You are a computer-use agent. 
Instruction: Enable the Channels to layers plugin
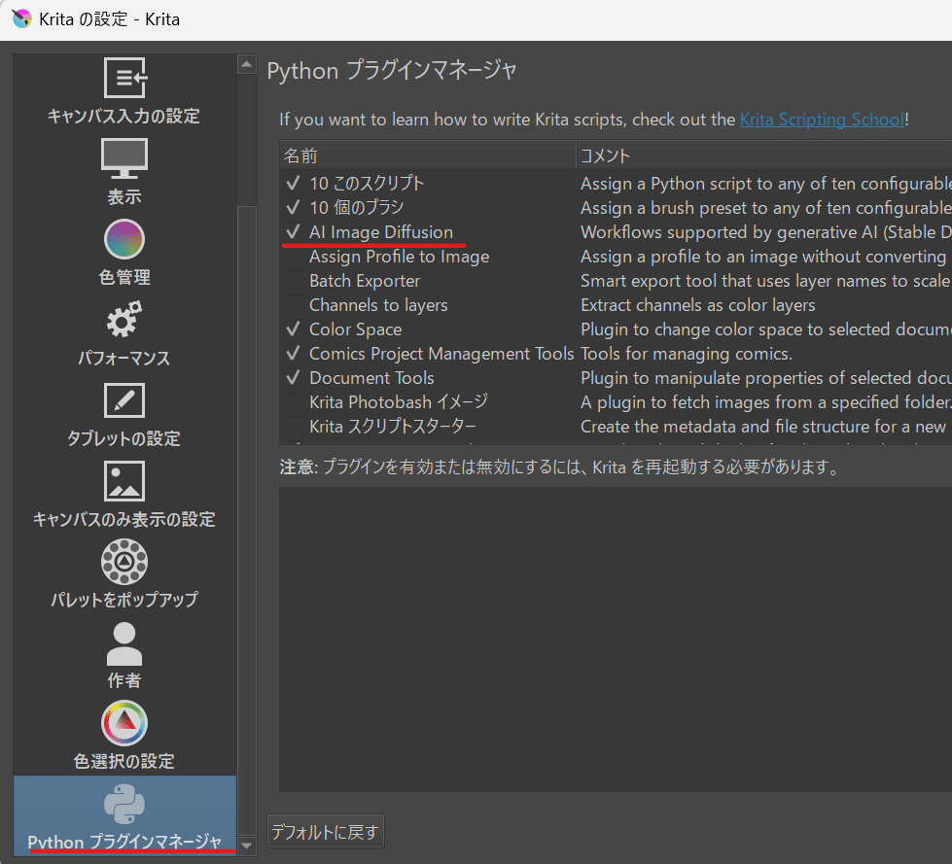(294, 304)
